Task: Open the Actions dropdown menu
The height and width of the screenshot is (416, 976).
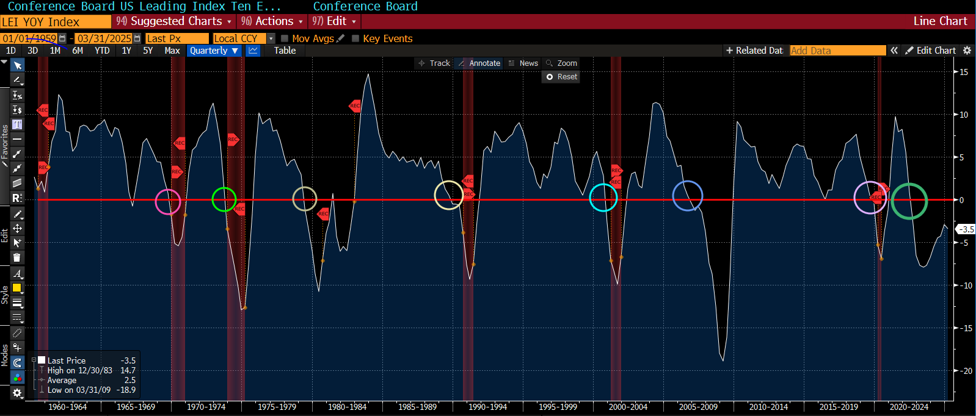Action: 271,21
